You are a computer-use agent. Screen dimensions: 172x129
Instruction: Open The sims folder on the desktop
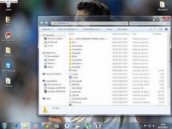tap(8, 82)
